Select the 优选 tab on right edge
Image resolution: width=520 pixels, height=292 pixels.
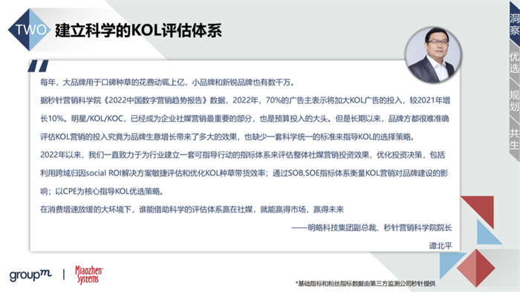click(514, 62)
